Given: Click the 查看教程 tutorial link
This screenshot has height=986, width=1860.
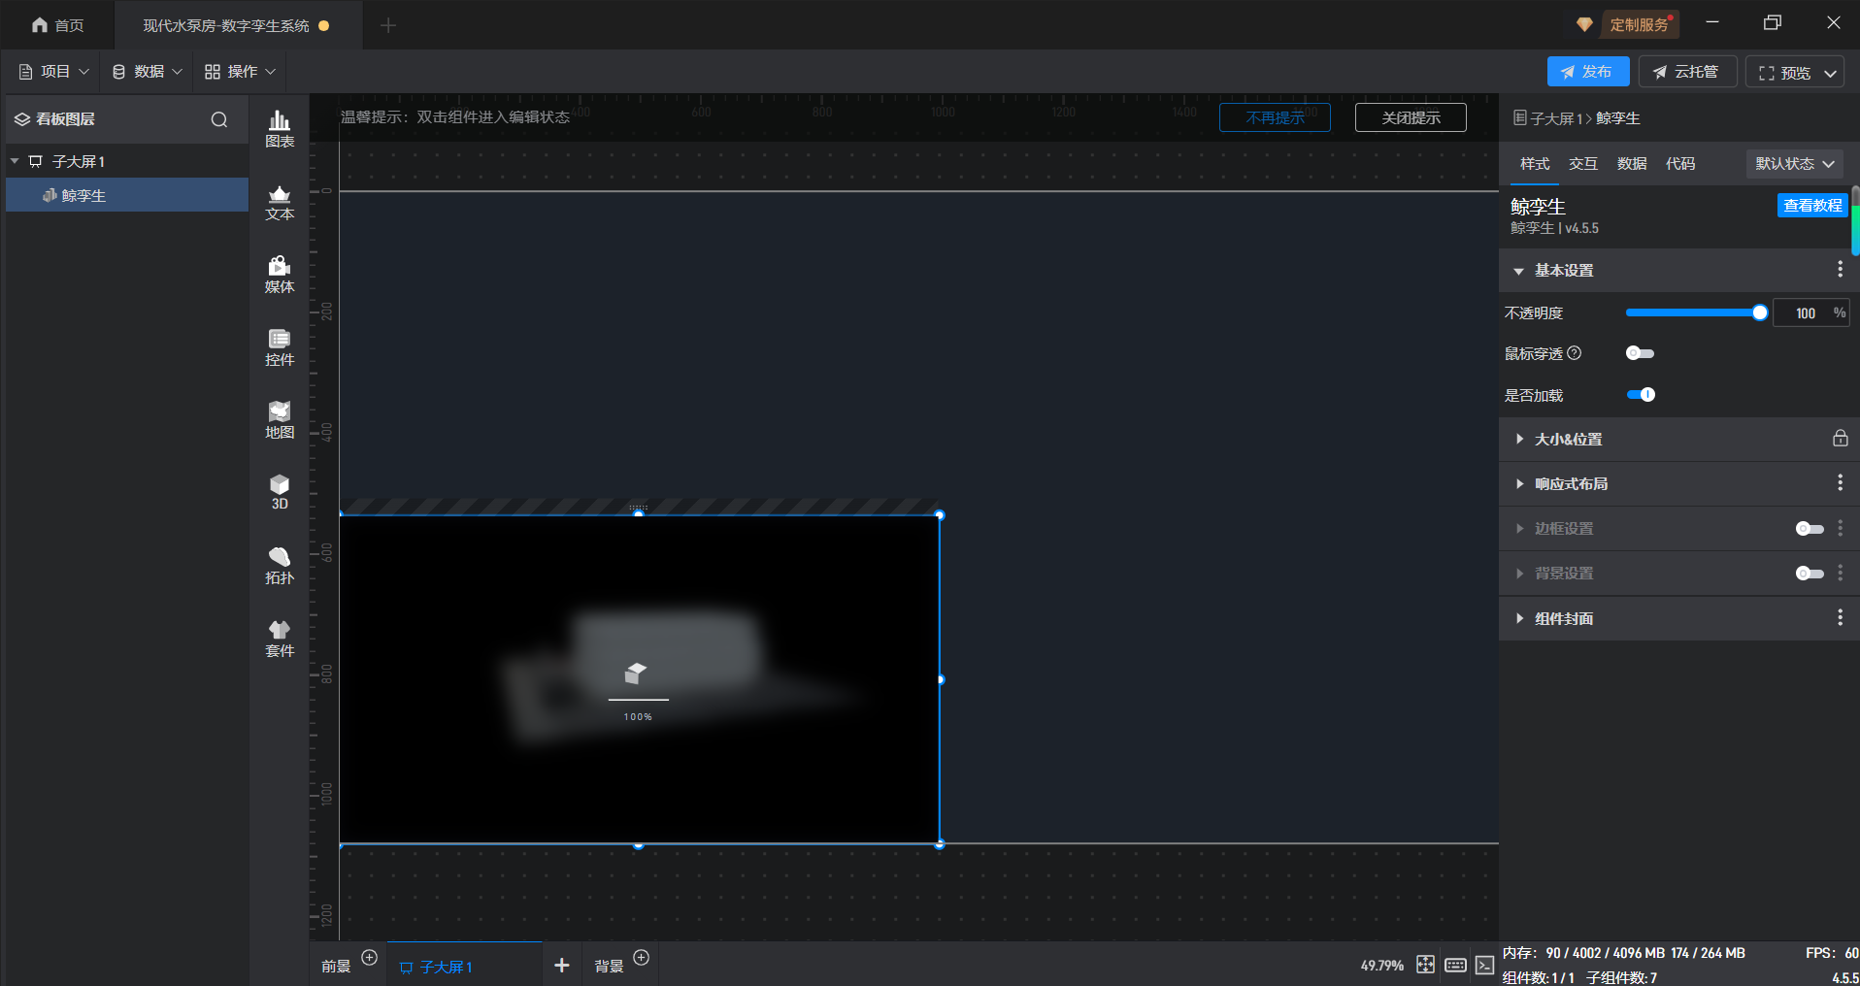Looking at the screenshot, I should 1812,206.
